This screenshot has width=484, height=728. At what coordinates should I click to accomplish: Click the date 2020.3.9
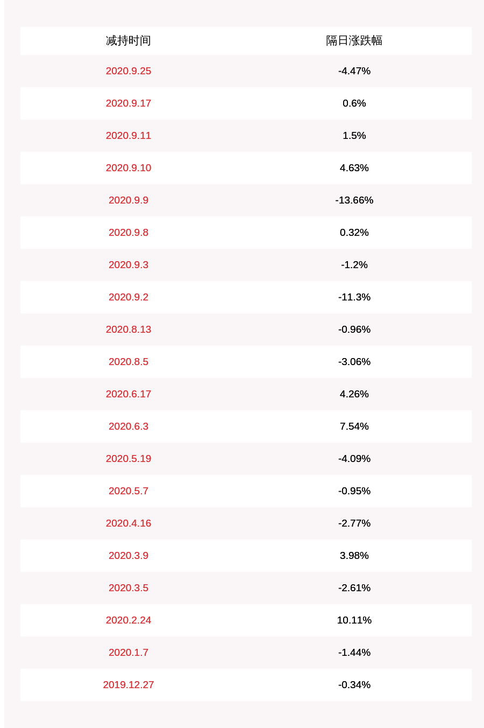click(x=129, y=556)
